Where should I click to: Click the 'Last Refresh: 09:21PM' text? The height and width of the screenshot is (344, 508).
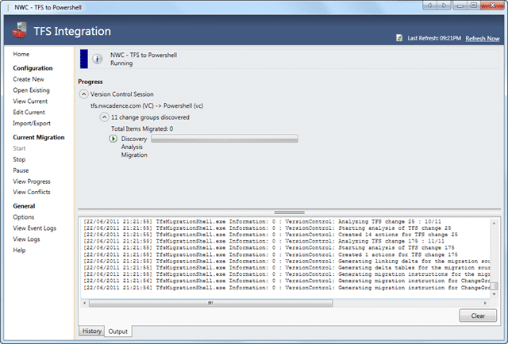pyautogui.click(x=434, y=38)
